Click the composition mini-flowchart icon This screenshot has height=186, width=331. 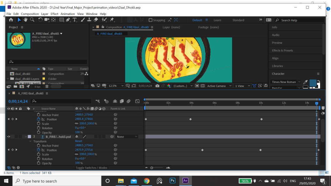[97, 101]
